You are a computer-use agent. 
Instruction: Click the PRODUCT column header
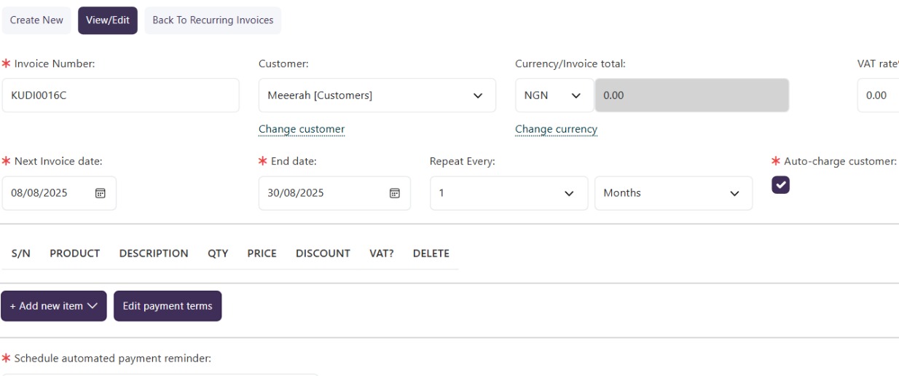coord(74,254)
